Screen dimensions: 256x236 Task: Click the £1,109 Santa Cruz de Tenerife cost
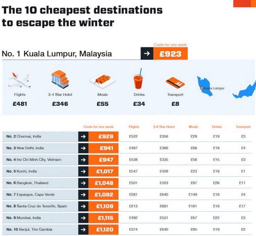103,206
